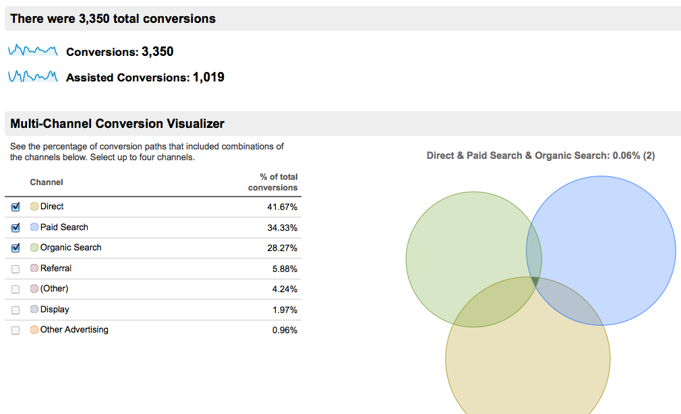Click the Referral color swatch
681x414 pixels.
pos(34,268)
